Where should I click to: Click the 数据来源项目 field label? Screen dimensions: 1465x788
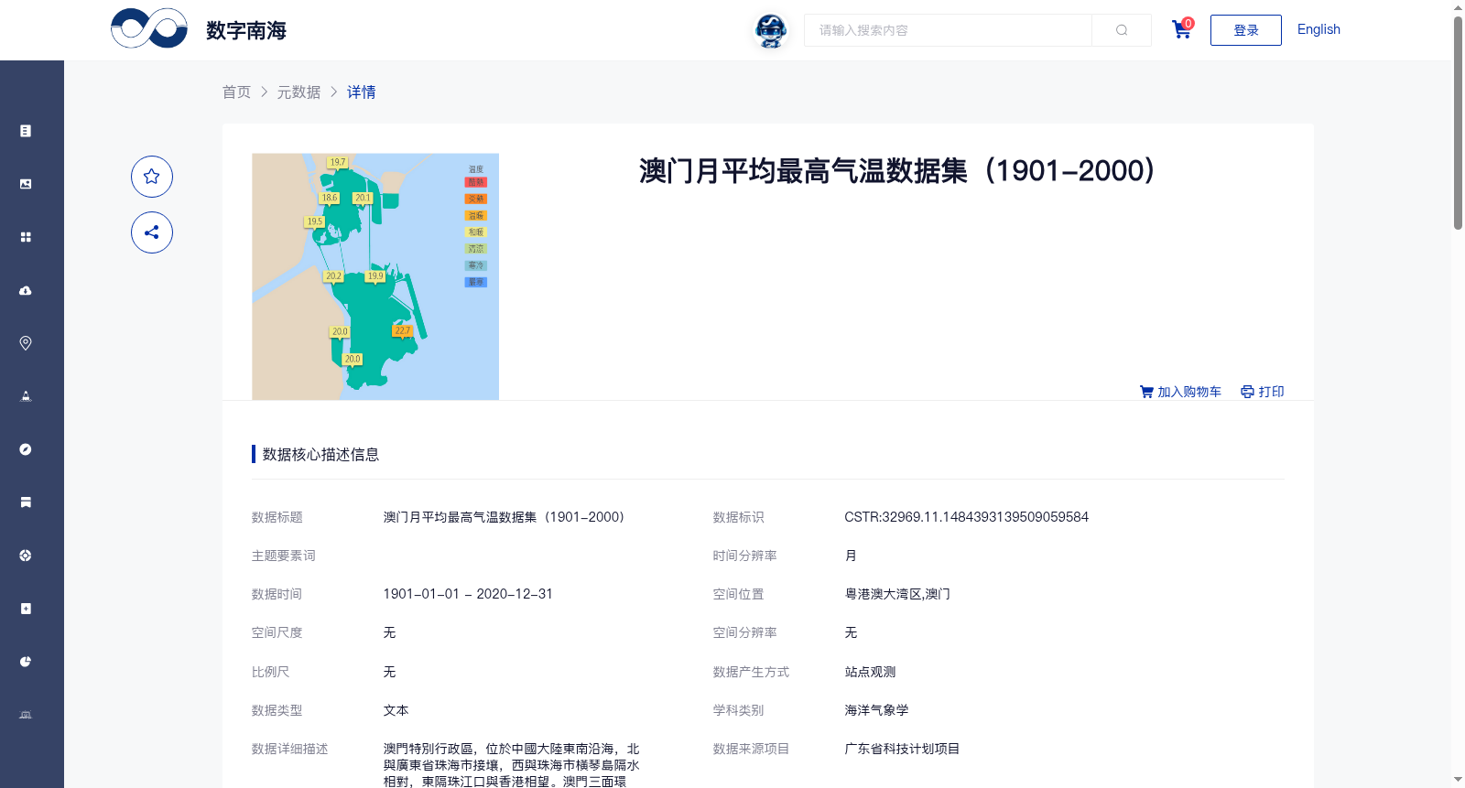click(x=752, y=749)
